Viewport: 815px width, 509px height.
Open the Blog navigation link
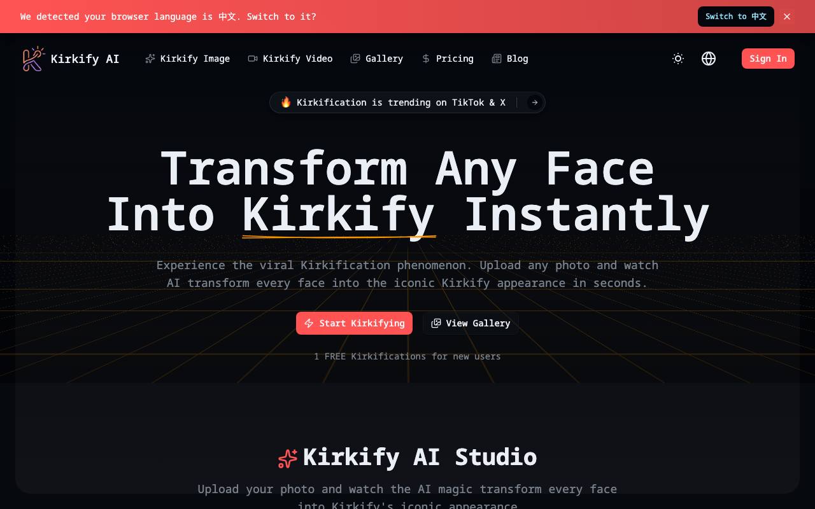(510, 59)
